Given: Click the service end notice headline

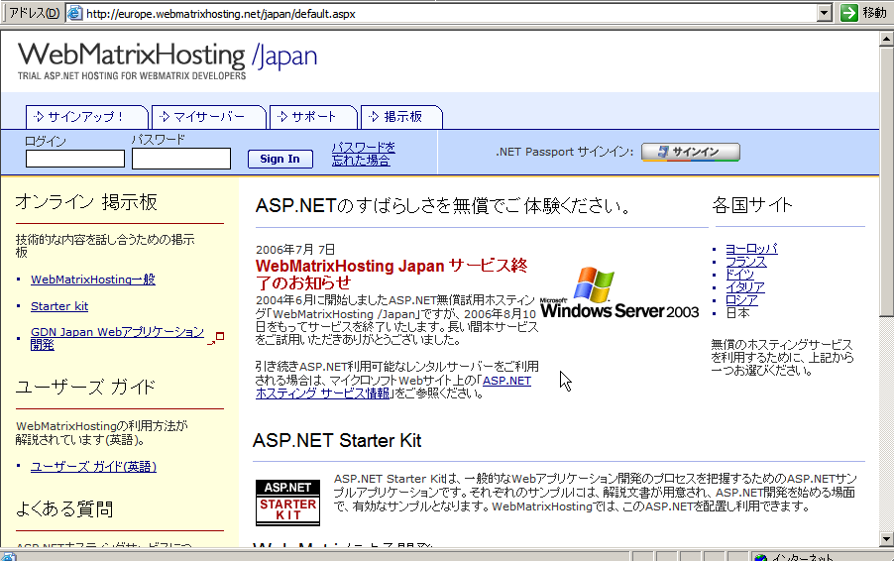Looking at the screenshot, I should pyautogui.click(x=391, y=275).
